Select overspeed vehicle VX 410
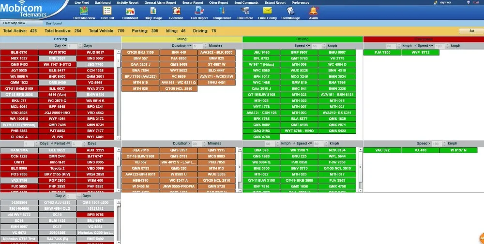This screenshot has width=484, height=244. pyautogui.click(x=421, y=150)
